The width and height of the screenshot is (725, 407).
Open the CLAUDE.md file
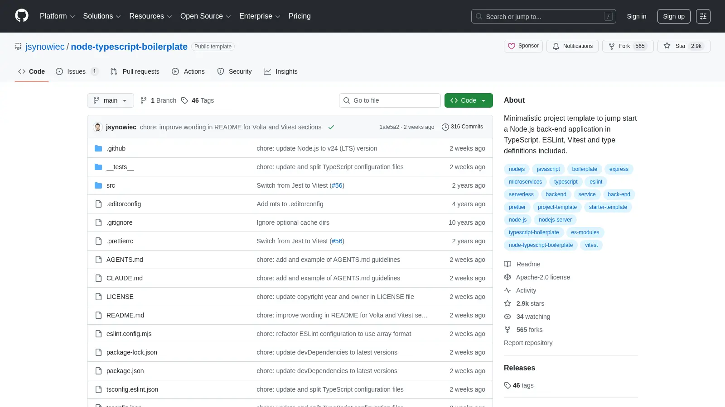pyautogui.click(x=125, y=278)
